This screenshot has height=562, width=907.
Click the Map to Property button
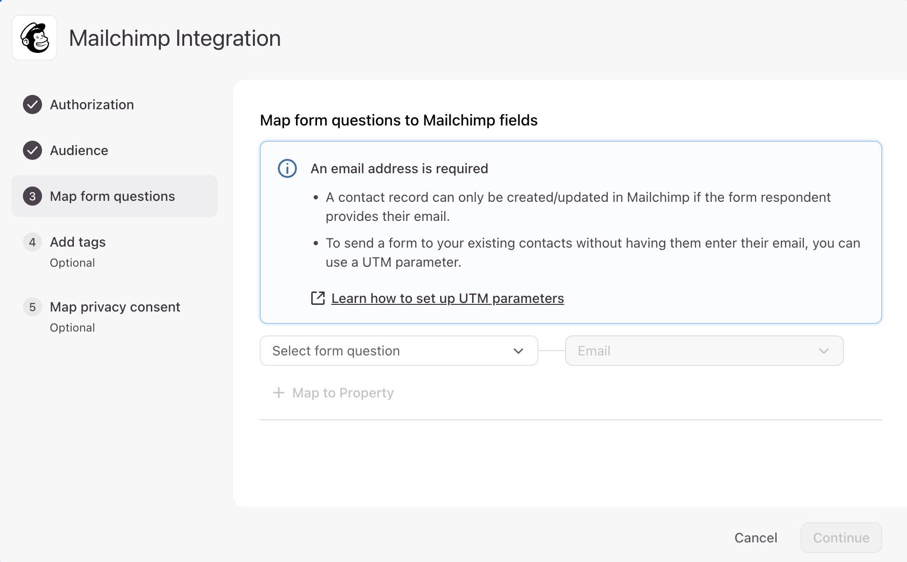(x=333, y=393)
